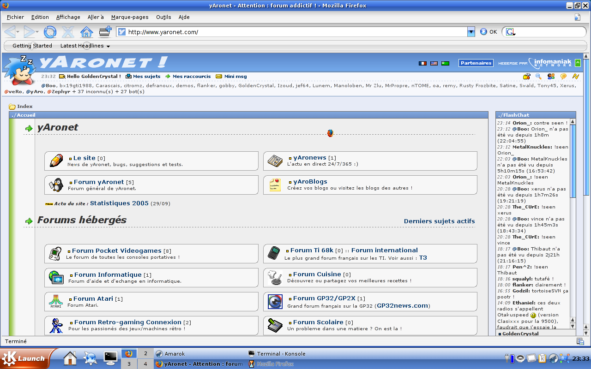Open the terminal icon in KDE panel

pos(111,357)
